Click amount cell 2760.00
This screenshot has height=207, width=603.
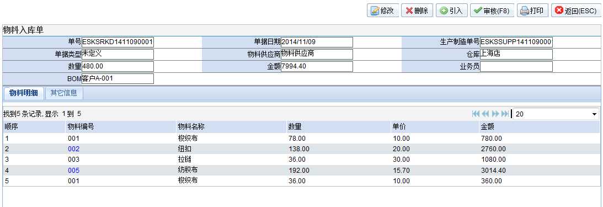pos(493,149)
